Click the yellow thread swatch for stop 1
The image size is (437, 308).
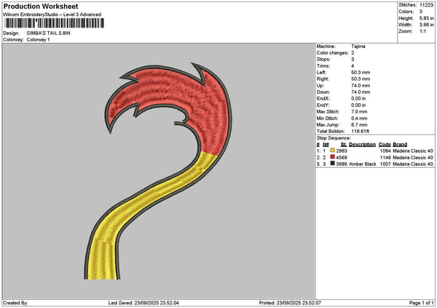pos(332,150)
